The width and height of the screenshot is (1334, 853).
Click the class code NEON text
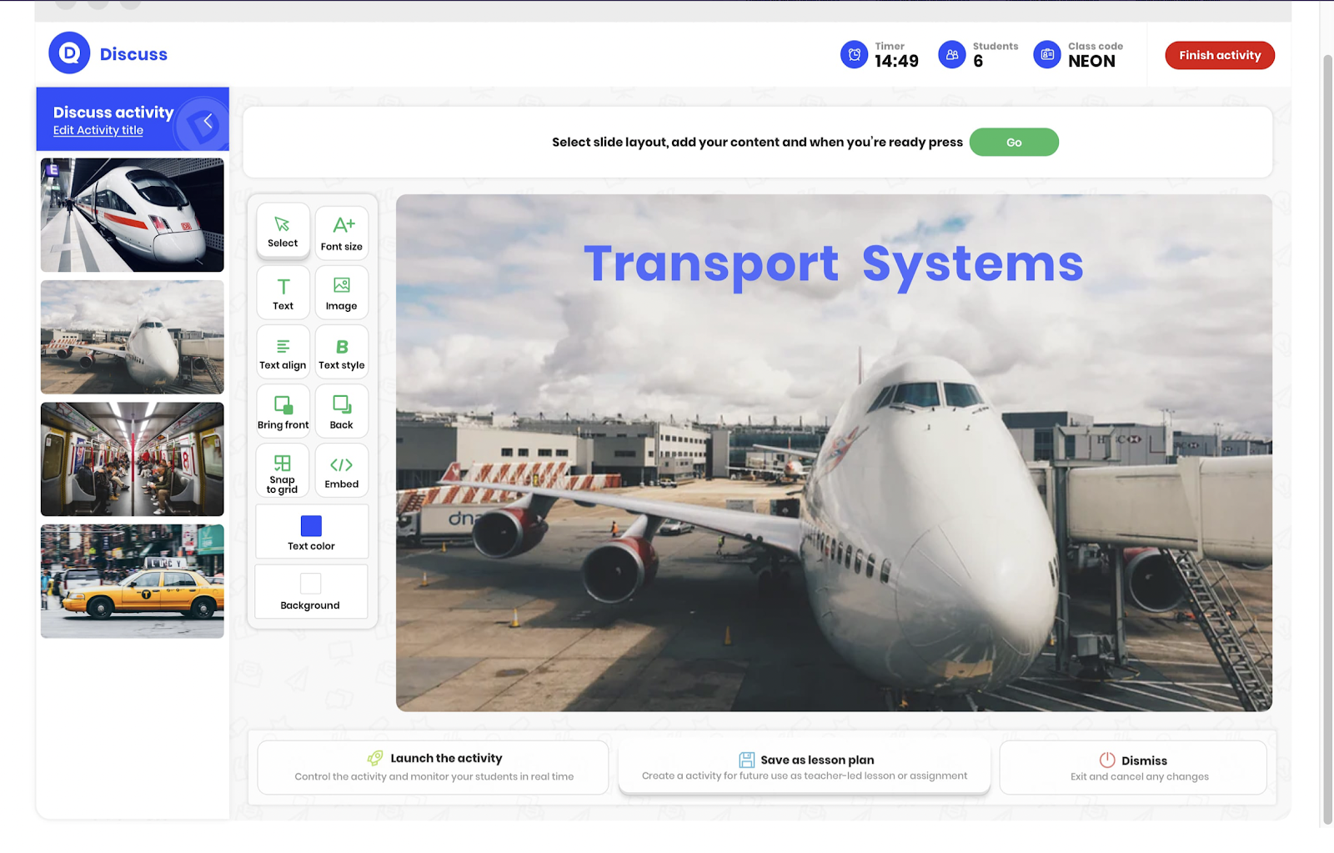click(x=1091, y=61)
